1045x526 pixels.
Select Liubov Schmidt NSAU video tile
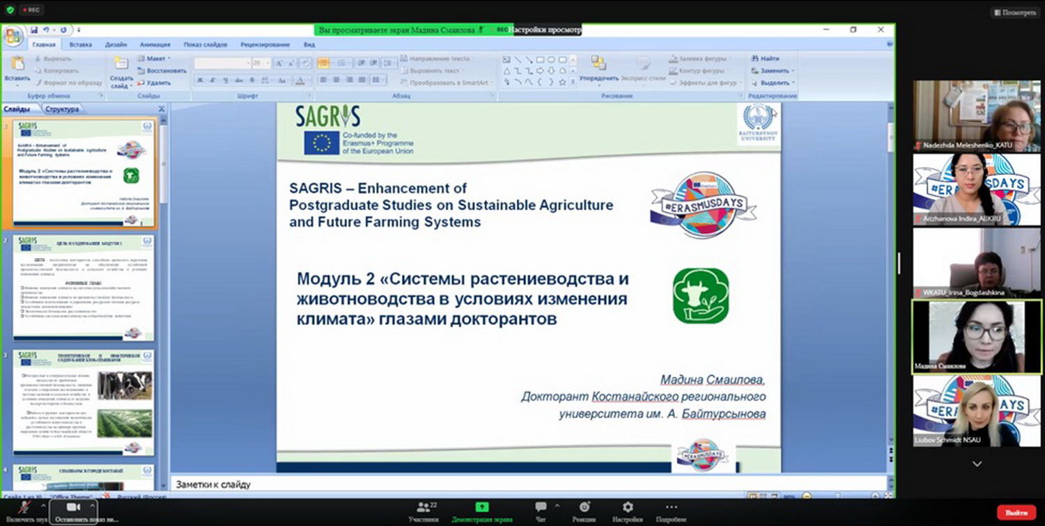pos(977,411)
